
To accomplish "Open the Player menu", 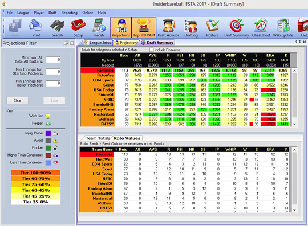I will [x=39, y=13].
